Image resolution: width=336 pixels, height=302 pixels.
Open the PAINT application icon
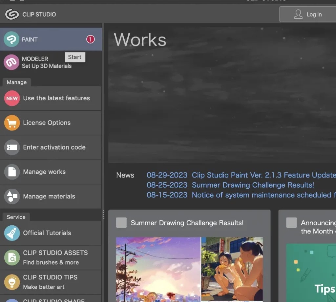pyautogui.click(x=11, y=39)
